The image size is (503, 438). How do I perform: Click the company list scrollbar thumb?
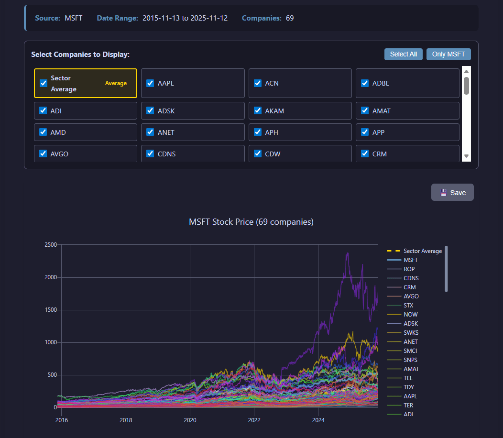click(x=467, y=86)
